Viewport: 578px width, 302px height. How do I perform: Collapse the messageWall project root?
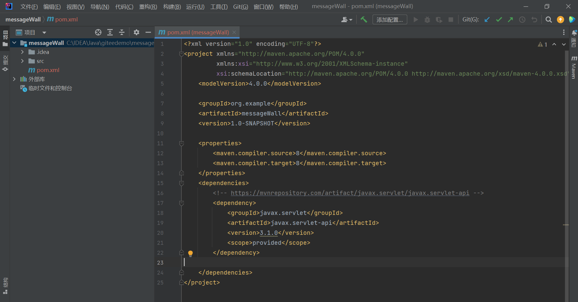tap(14, 43)
